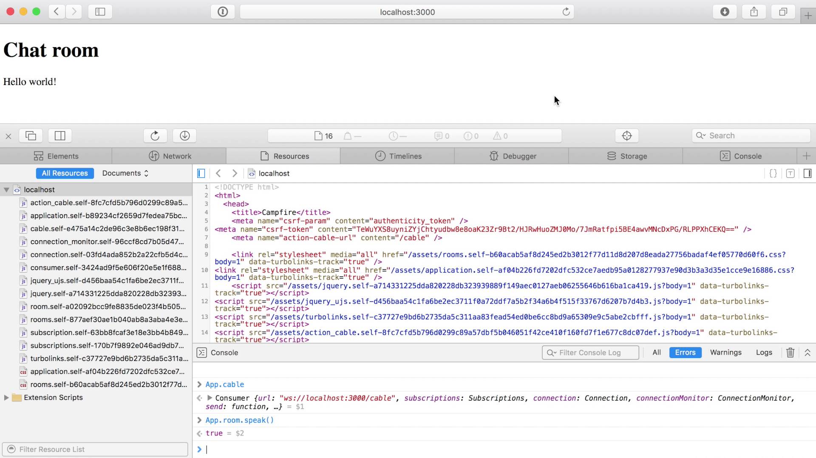Click the pretty print curly braces icon
Image resolution: width=816 pixels, height=458 pixels.
[773, 174]
